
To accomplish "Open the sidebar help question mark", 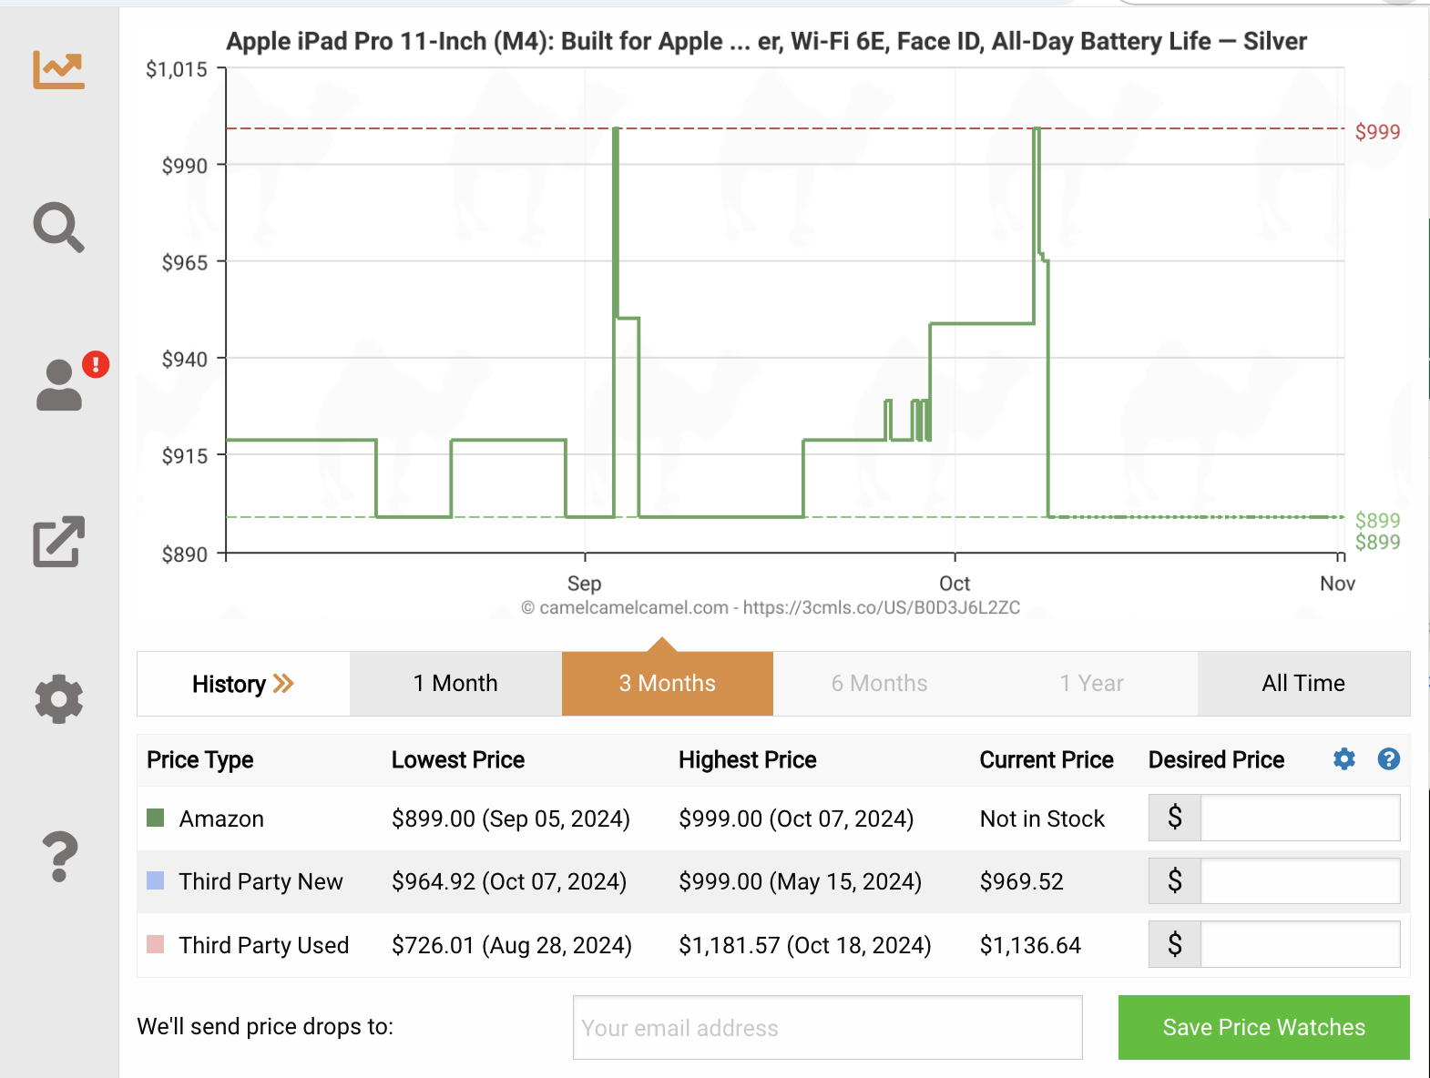I will [59, 857].
